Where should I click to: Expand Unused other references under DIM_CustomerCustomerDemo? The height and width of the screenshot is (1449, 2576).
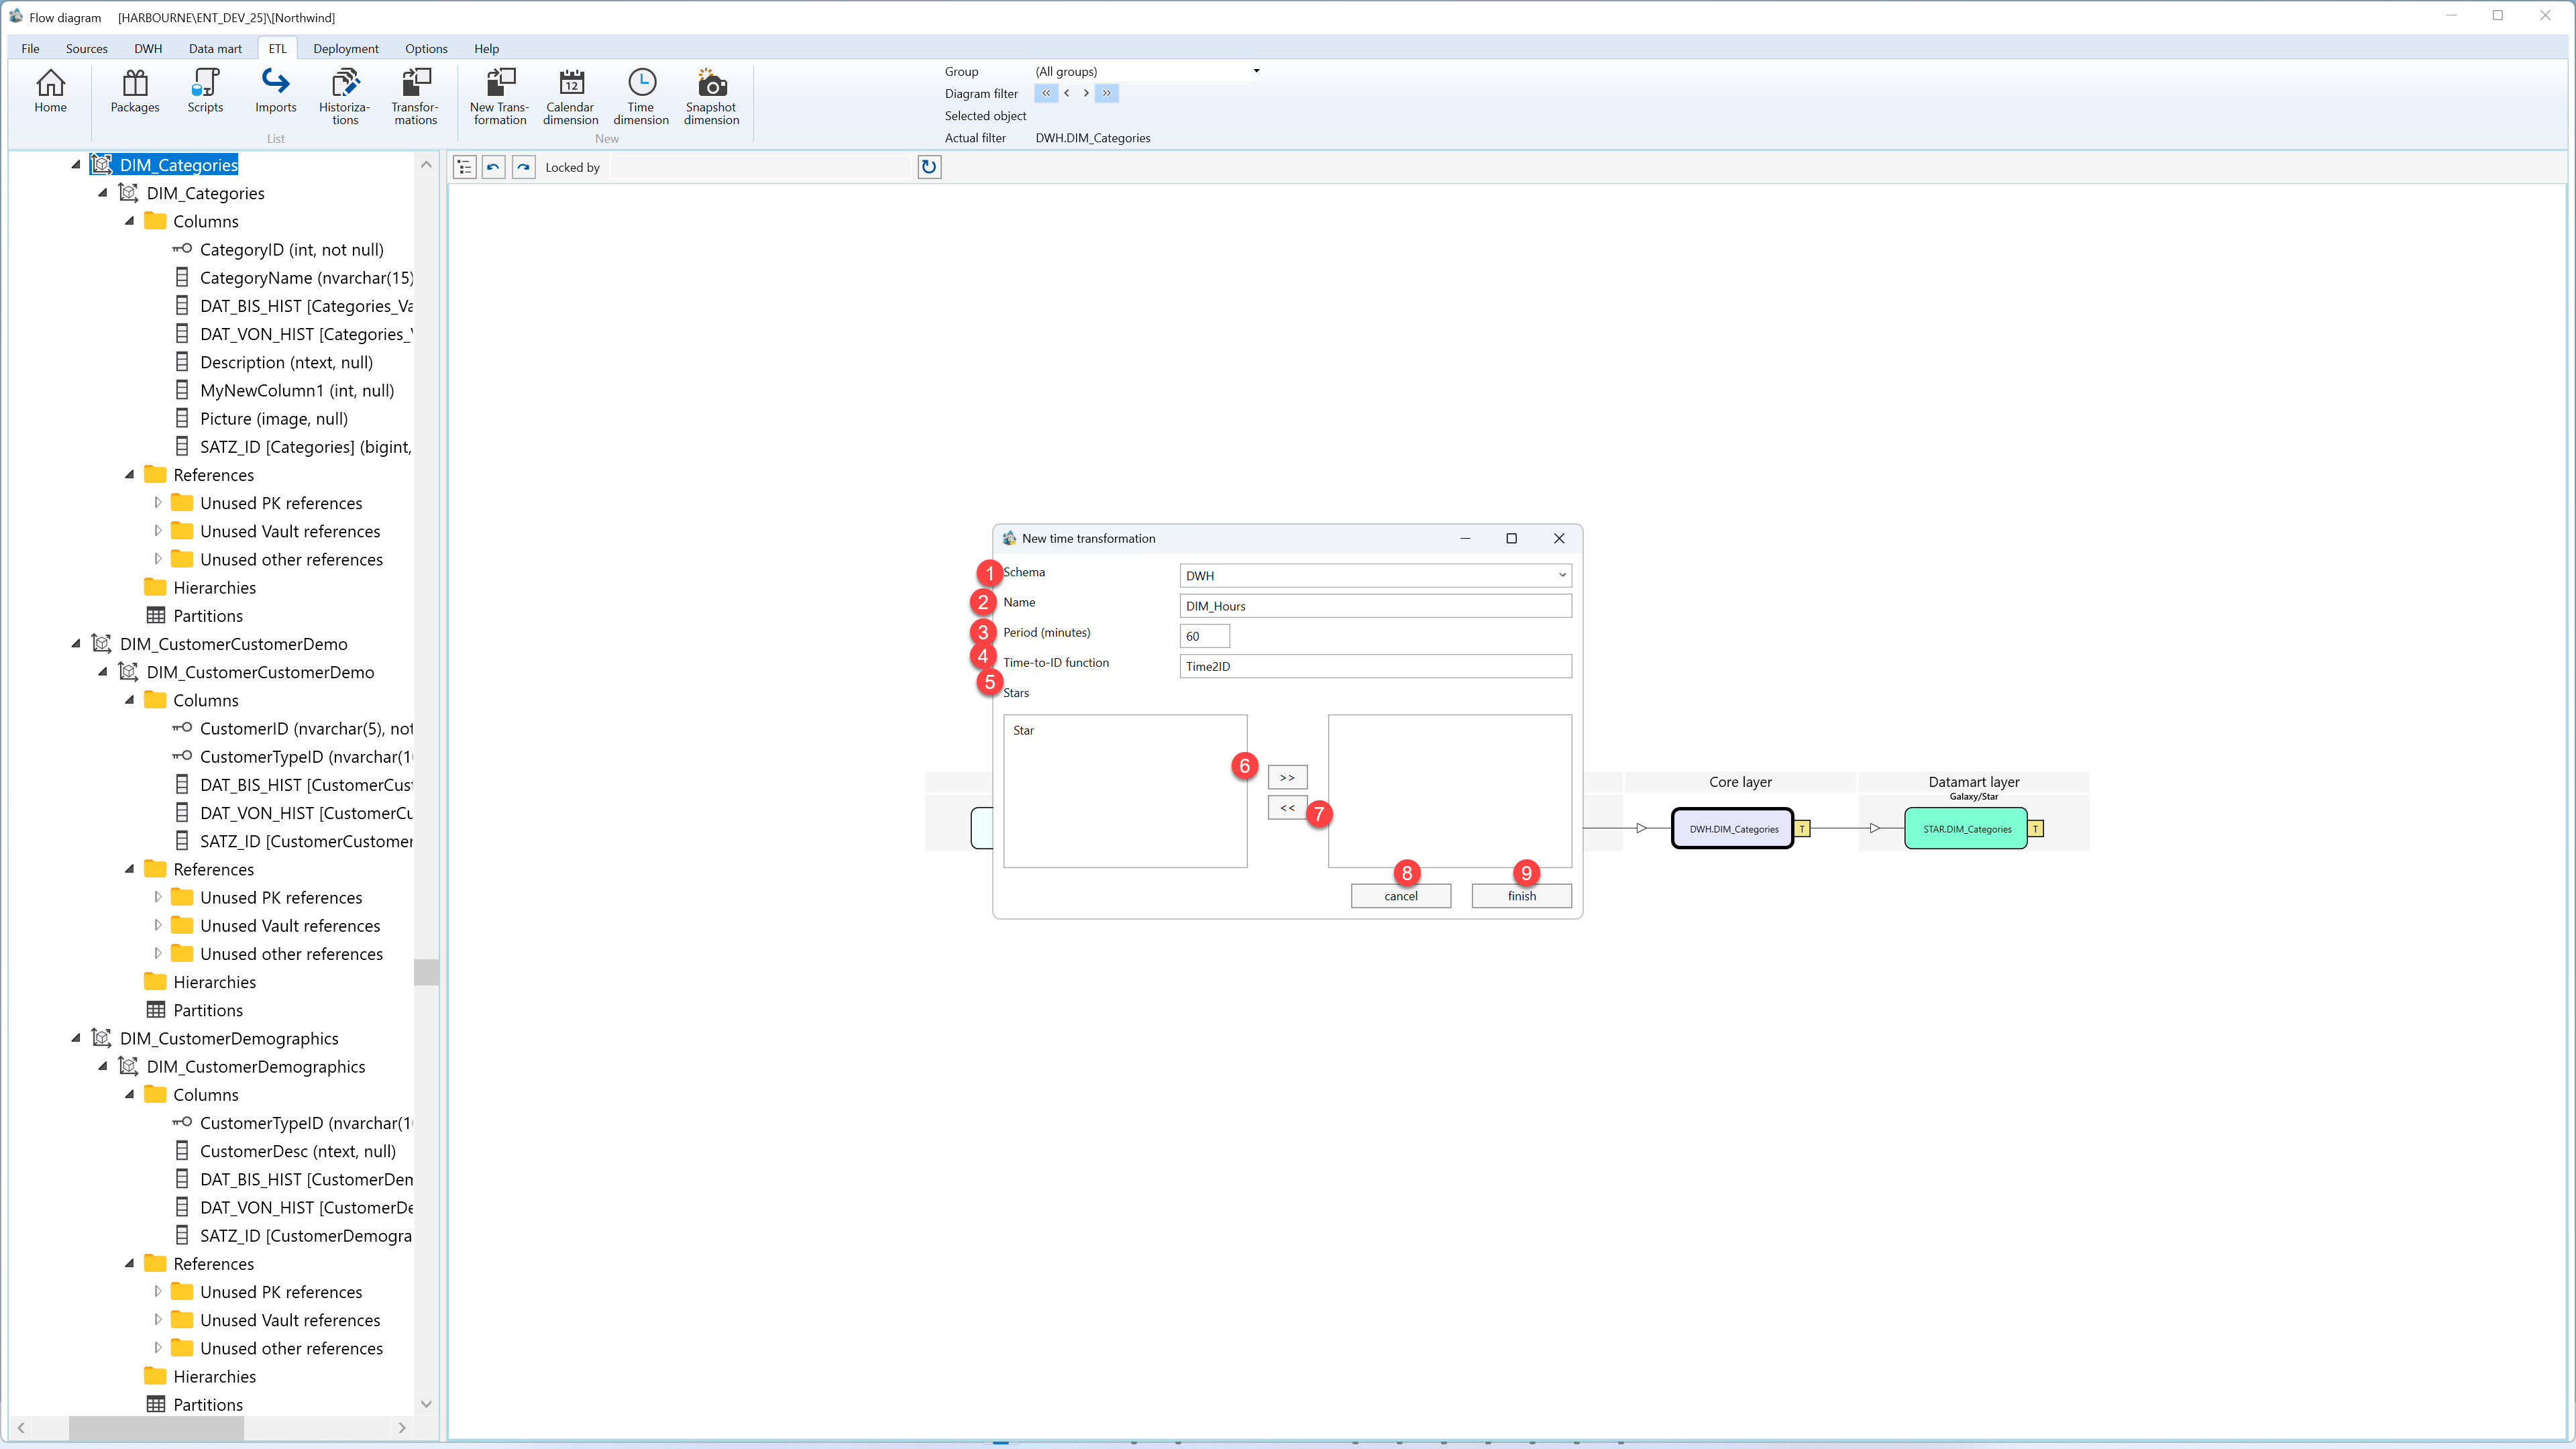pos(157,954)
